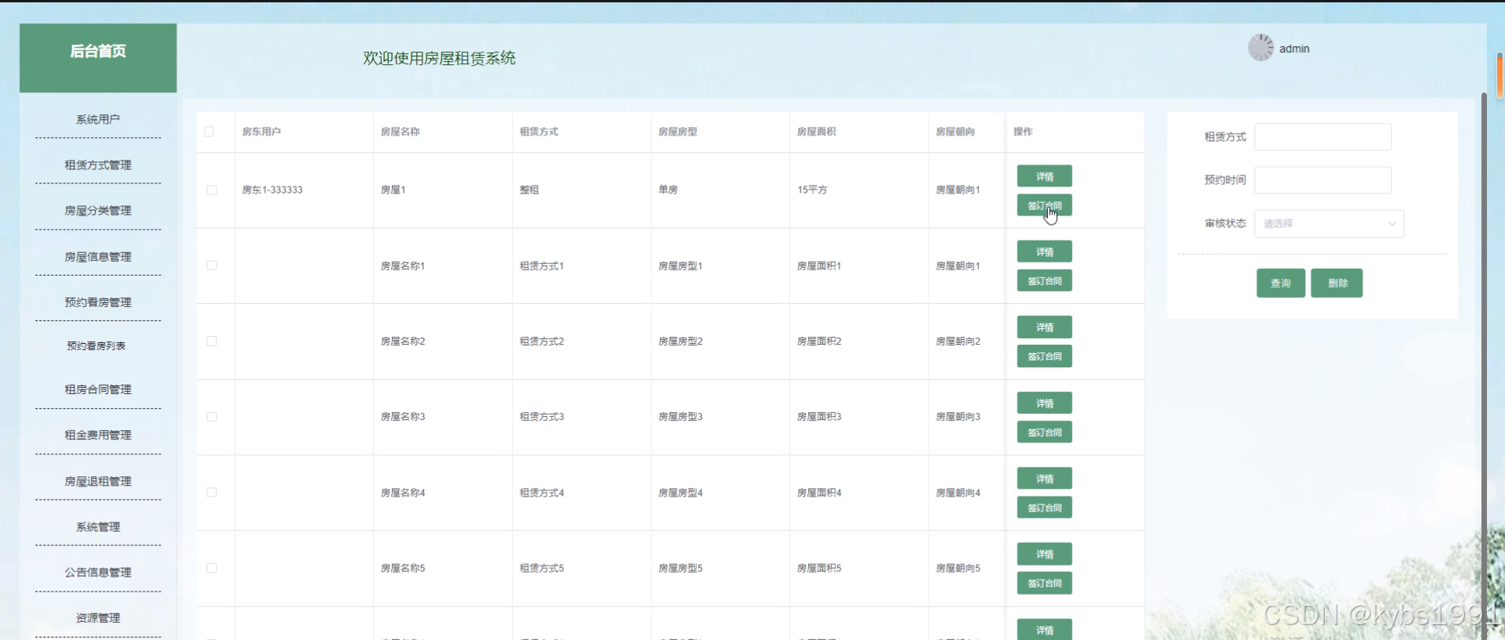Viewport: 1505px width, 640px height.
Task: Select 预约看房列表 submenu item
Action: 96,345
